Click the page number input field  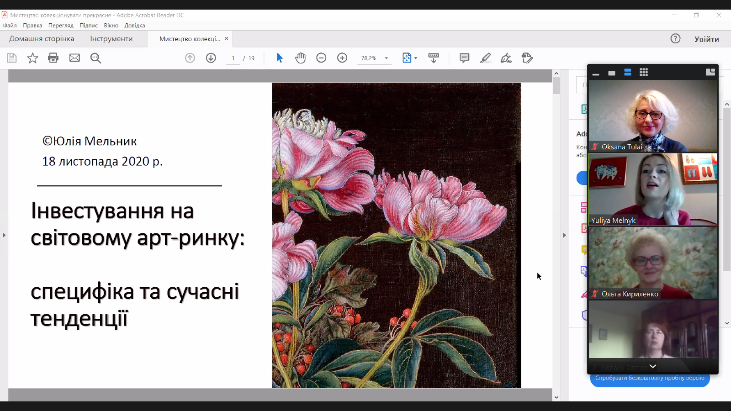point(233,58)
